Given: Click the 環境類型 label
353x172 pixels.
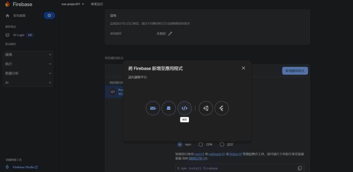Looking at the screenshot, I should click(116, 34).
